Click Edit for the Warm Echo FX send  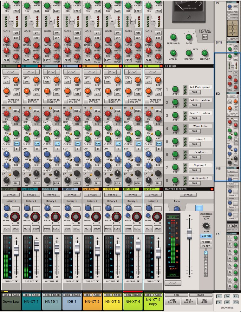coord(194,131)
